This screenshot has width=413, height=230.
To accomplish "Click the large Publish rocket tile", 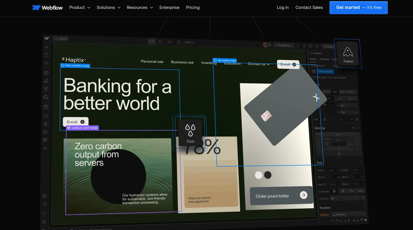I will coord(348,53).
